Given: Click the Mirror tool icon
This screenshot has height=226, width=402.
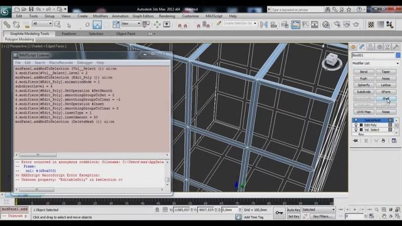Looking at the screenshot, I should point(264,24).
